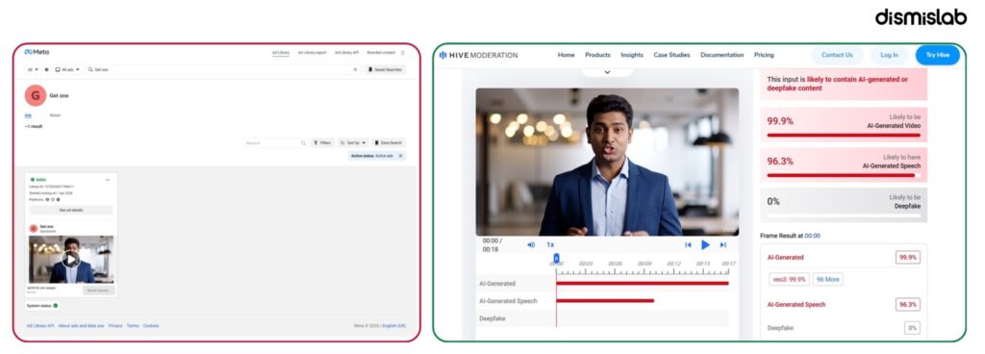Skip to the previous frame in Hive player

point(688,244)
